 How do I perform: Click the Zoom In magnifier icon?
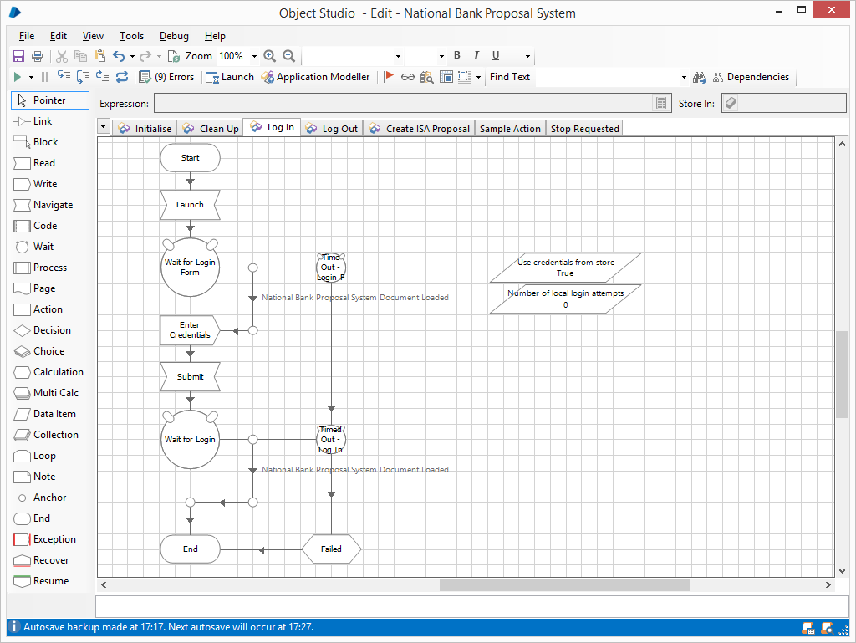click(x=269, y=56)
